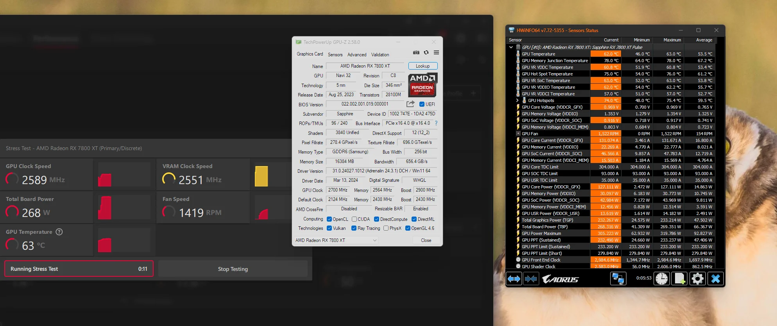Close HWiNFO sensors with blue X icon

(x=716, y=279)
